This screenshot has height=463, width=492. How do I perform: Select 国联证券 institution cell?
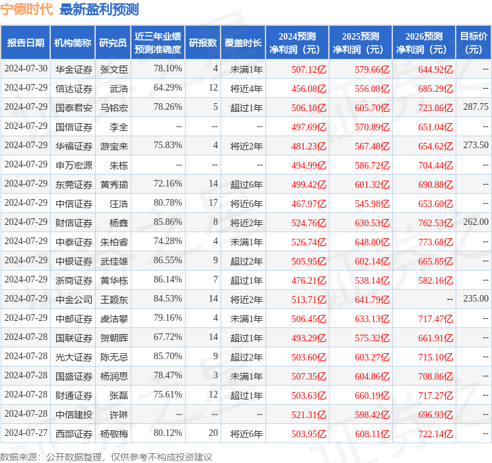[74, 338]
